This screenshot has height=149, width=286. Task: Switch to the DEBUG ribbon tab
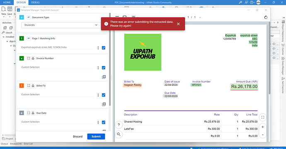pos(35,2)
